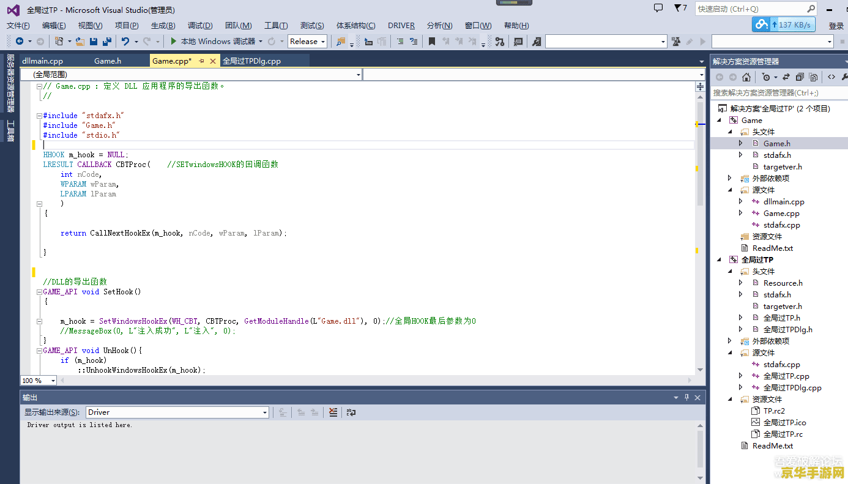The height and width of the screenshot is (484, 848).
Task: Click the home icon in Solution Explorer
Action: [x=746, y=77]
